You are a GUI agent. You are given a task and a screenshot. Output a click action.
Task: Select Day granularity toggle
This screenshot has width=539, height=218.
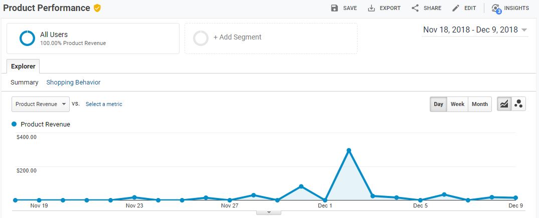[438, 104]
